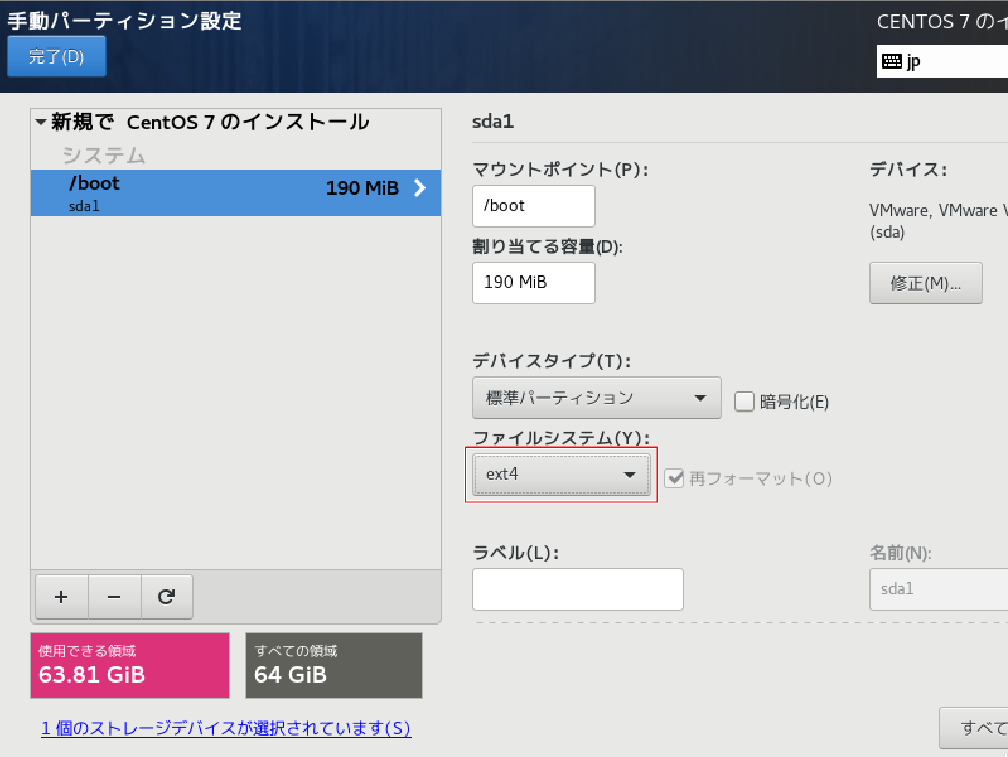
Task: Reload storage configuration with refresh icon
Action: coord(166,597)
